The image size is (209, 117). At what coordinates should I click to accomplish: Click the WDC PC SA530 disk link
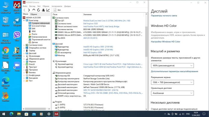pos(101,90)
